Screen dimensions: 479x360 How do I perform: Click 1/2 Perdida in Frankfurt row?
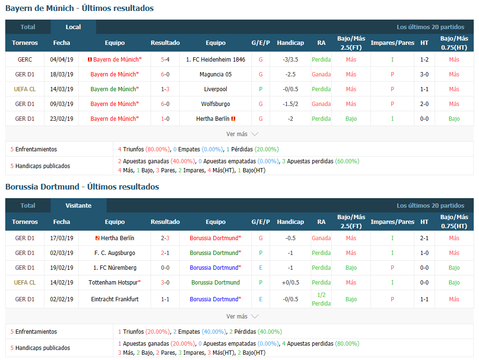tap(321, 299)
